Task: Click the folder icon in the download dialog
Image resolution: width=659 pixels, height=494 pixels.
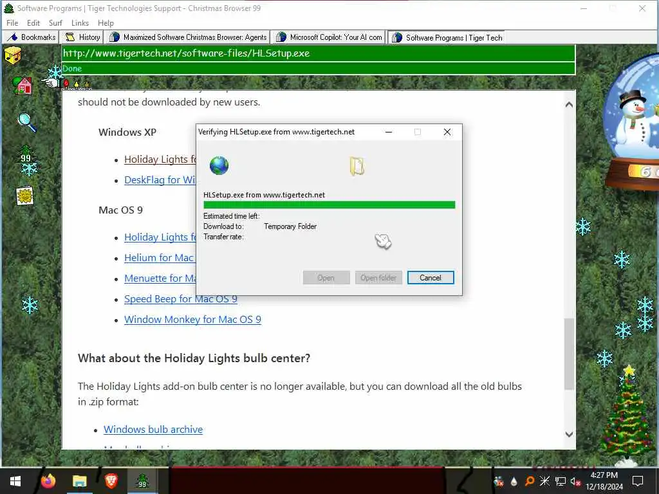Action: [x=357, y=166]
